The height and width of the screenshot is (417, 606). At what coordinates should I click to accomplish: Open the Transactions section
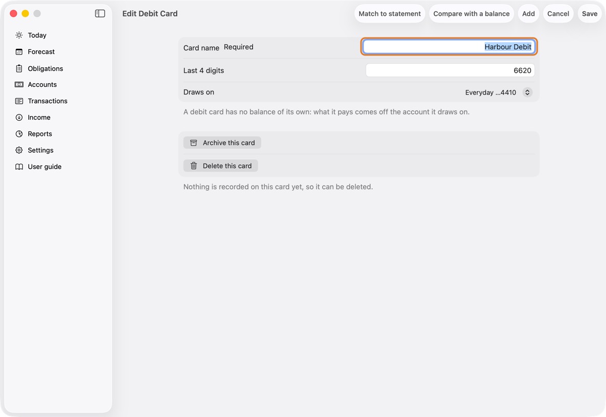48,101
